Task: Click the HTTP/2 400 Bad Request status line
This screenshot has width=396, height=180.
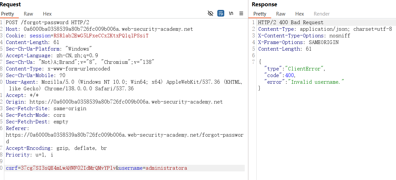Action: coord(291,22)
